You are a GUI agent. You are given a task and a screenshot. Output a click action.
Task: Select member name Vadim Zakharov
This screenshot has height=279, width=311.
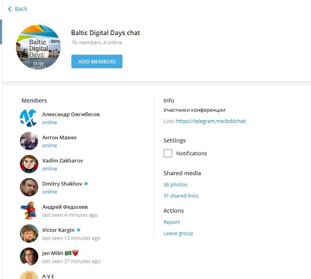[x=63, y=160]
